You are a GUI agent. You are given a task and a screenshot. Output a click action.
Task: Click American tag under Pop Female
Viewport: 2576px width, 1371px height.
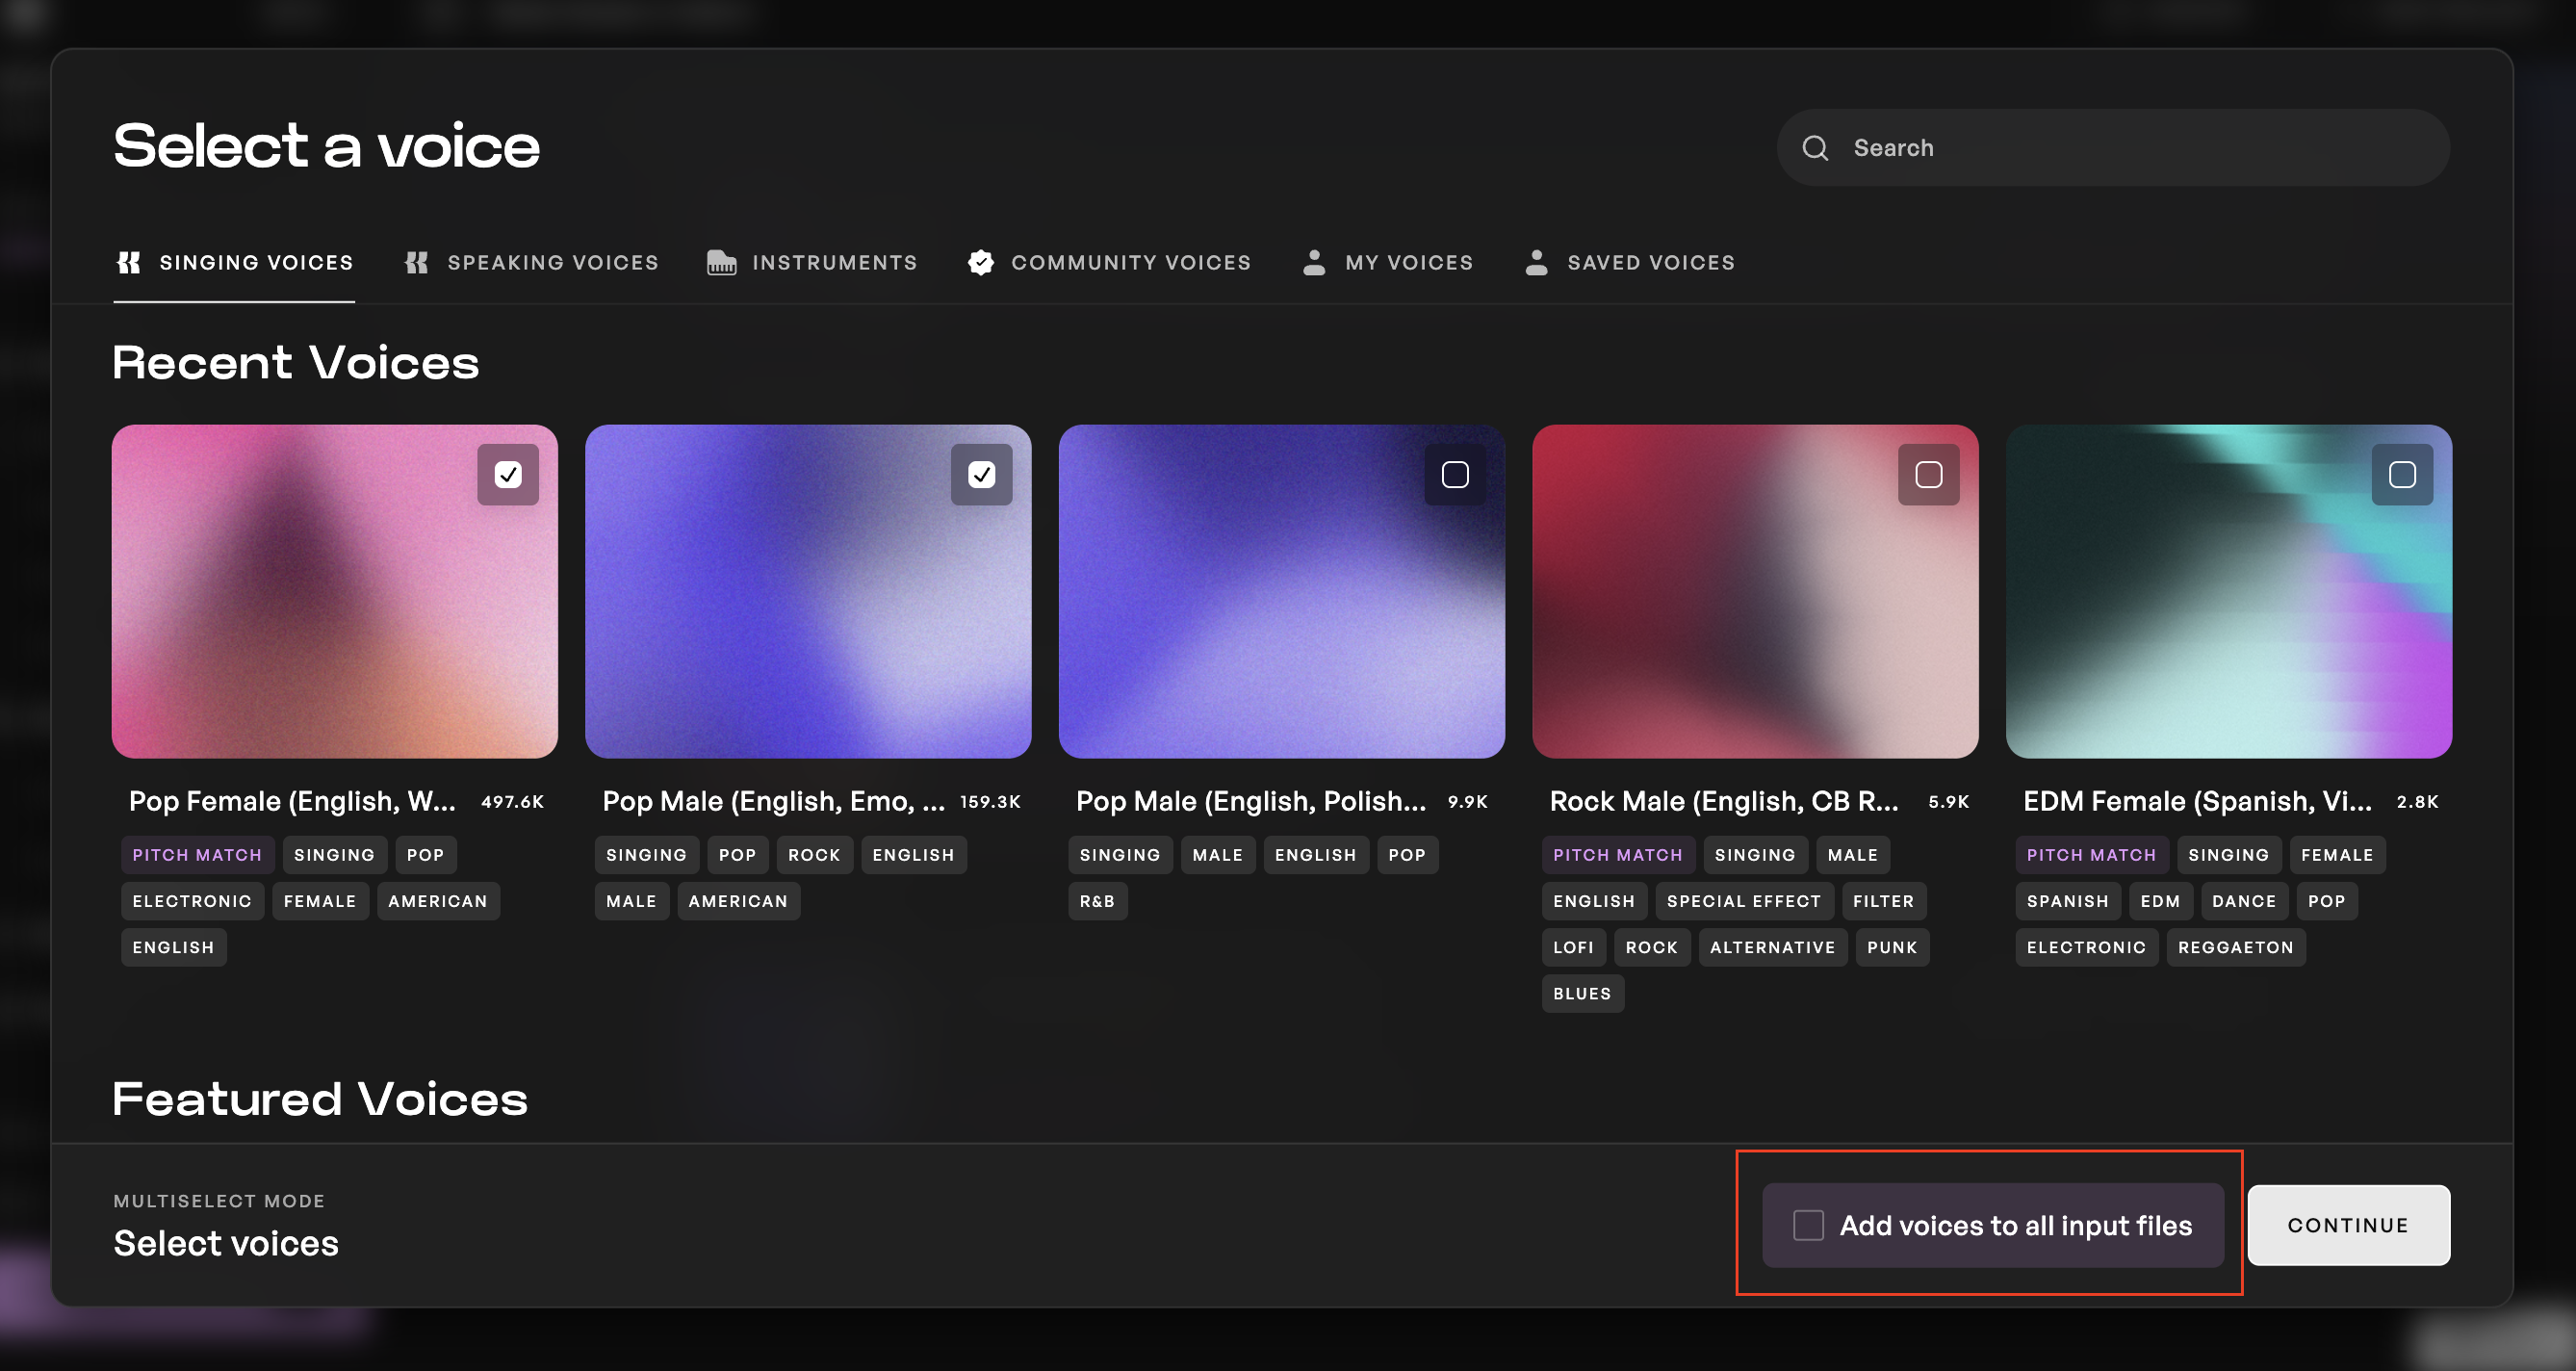pos(438,901)
